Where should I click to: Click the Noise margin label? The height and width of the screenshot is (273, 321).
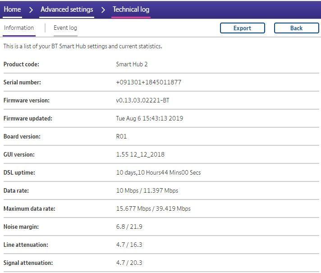pyautogui.click(x=21, y=227)
